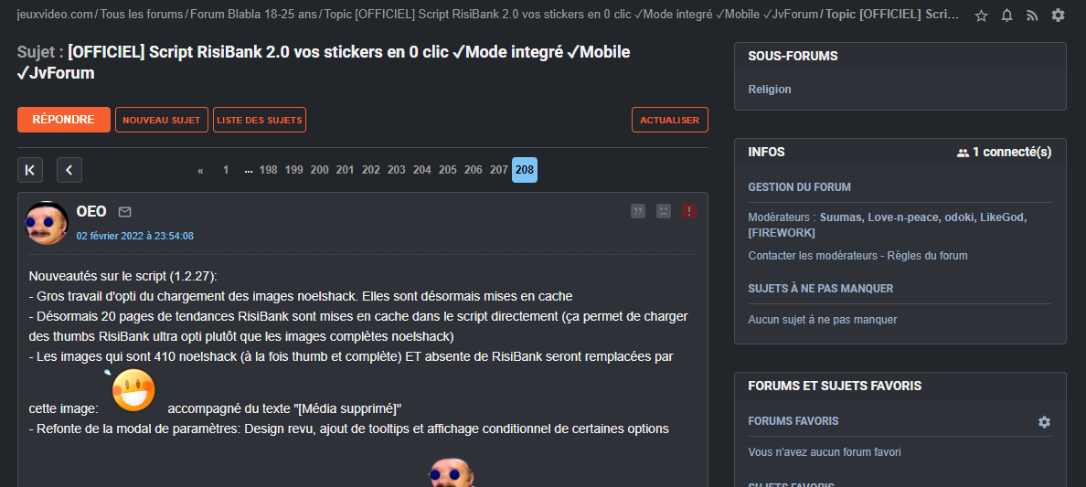Go to page 200
Image resolution: width=1086 pixels, height=487 pixels.
tap(319, 170)
